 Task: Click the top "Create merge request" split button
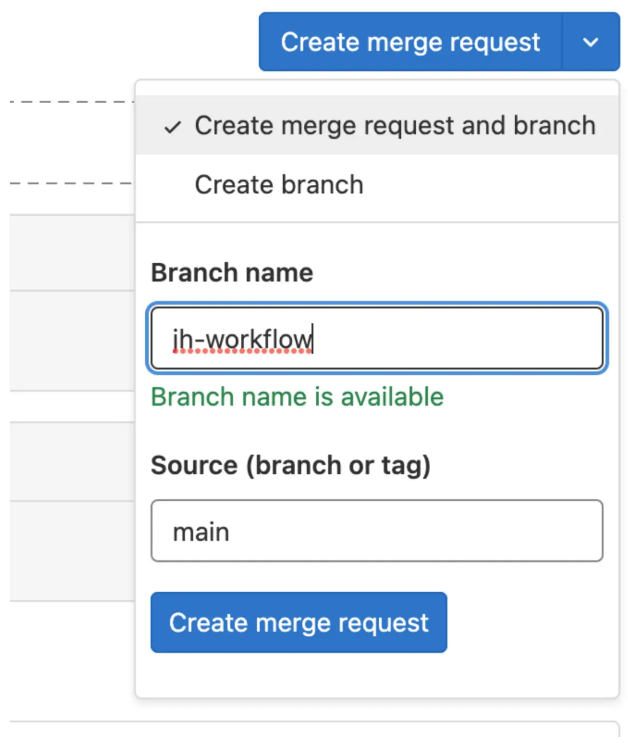tap(410, 42)
